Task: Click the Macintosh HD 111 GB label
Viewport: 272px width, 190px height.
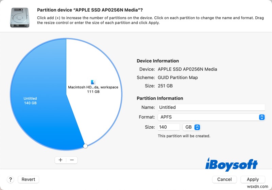Action: pos(93,89)
